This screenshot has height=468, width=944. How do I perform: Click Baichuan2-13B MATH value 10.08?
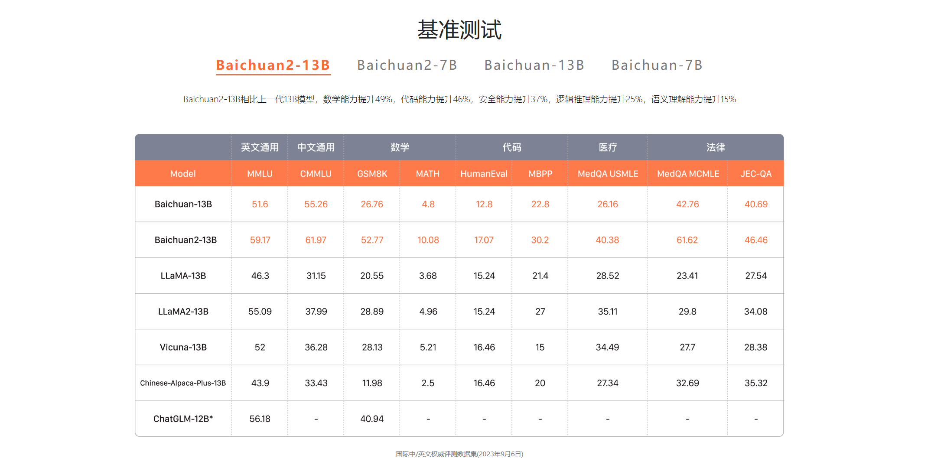[428, 240]
